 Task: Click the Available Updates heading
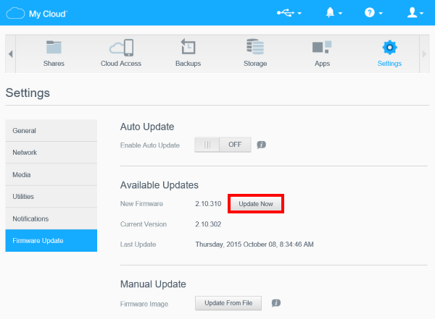point(159,185)
